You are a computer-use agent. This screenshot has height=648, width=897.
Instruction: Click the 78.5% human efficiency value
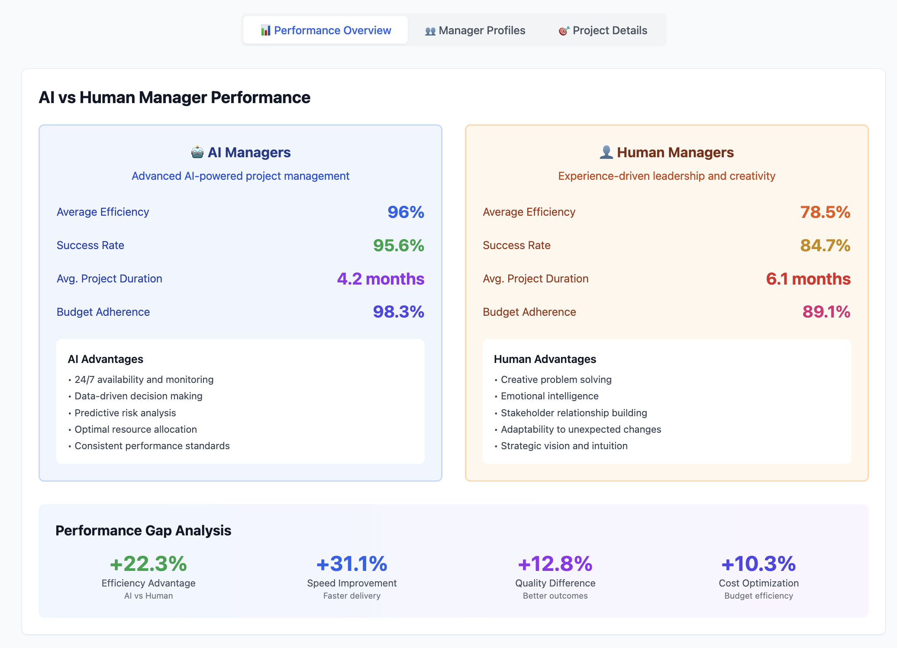coord(825,212)
